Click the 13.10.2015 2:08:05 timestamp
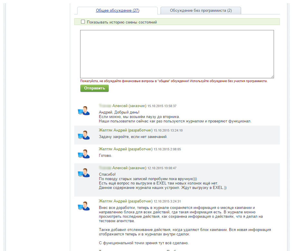The image size is (293, 251). (167, 150)
